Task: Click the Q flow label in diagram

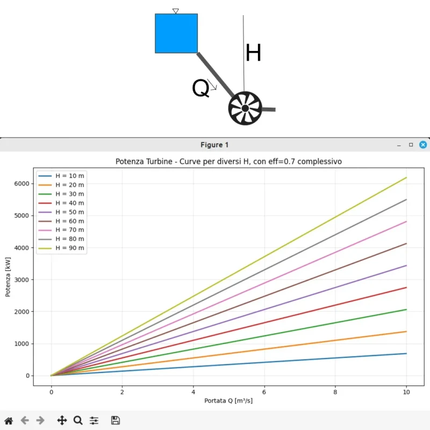Action: 200,88
